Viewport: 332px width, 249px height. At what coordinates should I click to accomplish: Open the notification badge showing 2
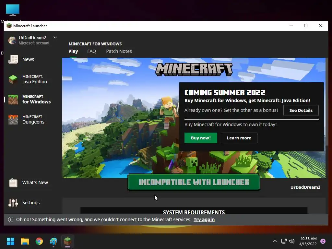click(x=323, y=241)
